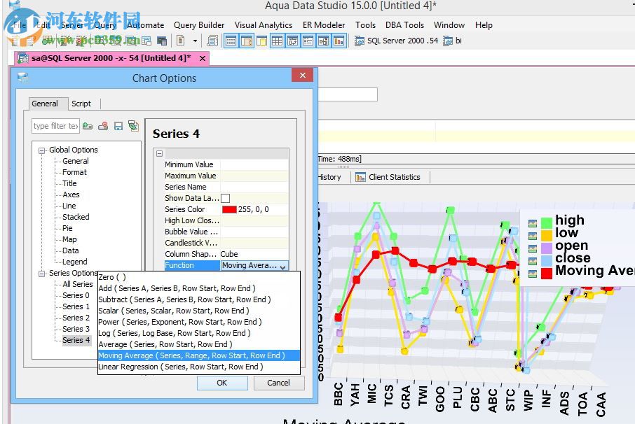Viewport: 635px width, 424px height.
Task: Click the OK button in Chart Options
Action: click(222, 383)
